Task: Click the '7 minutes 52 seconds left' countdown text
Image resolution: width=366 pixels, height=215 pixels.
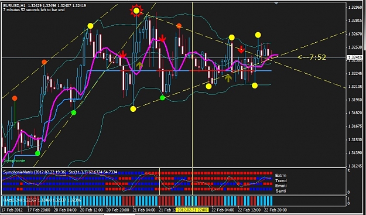Action: tap(34, 10)
